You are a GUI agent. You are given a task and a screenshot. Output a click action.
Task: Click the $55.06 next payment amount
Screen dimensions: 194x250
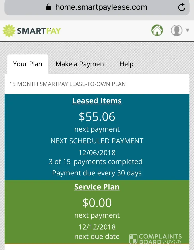[97, 117]
